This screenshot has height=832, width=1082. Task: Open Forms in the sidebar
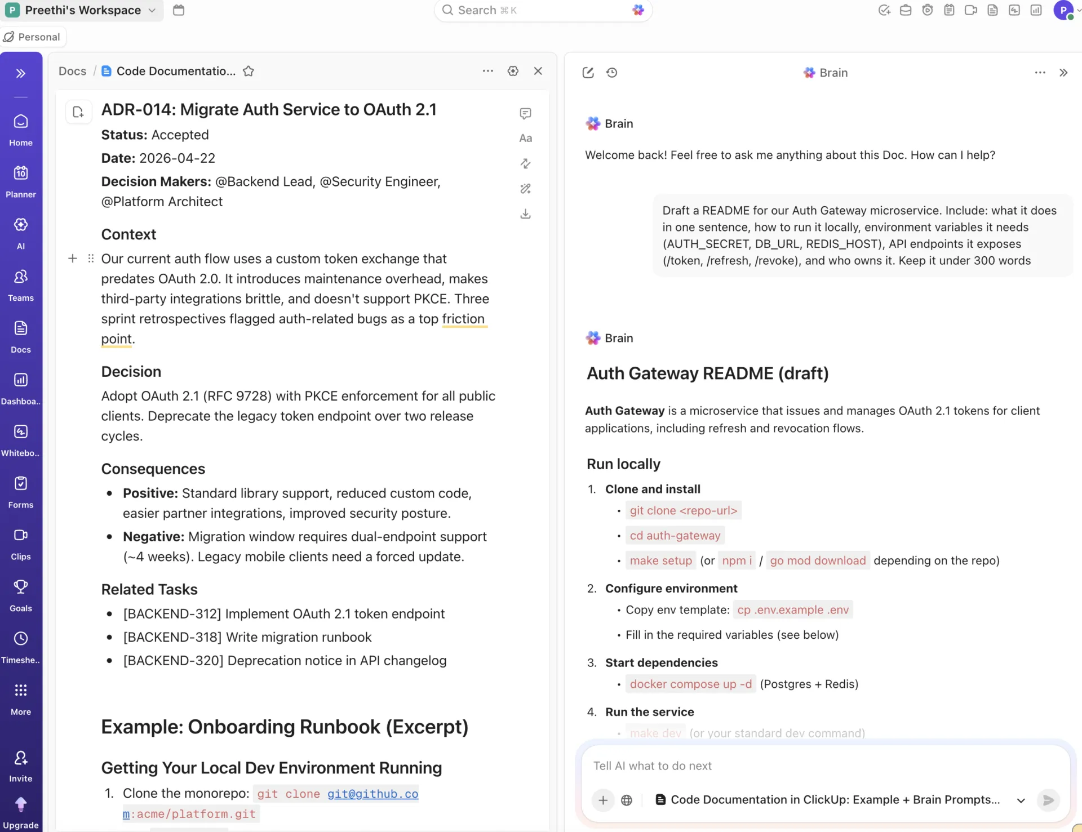click(x=21, y=493)
